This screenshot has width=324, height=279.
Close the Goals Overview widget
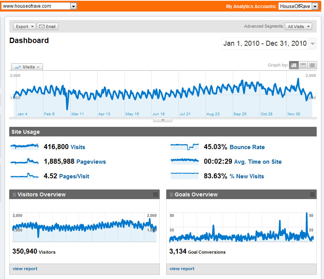click(x=312, y=194)
